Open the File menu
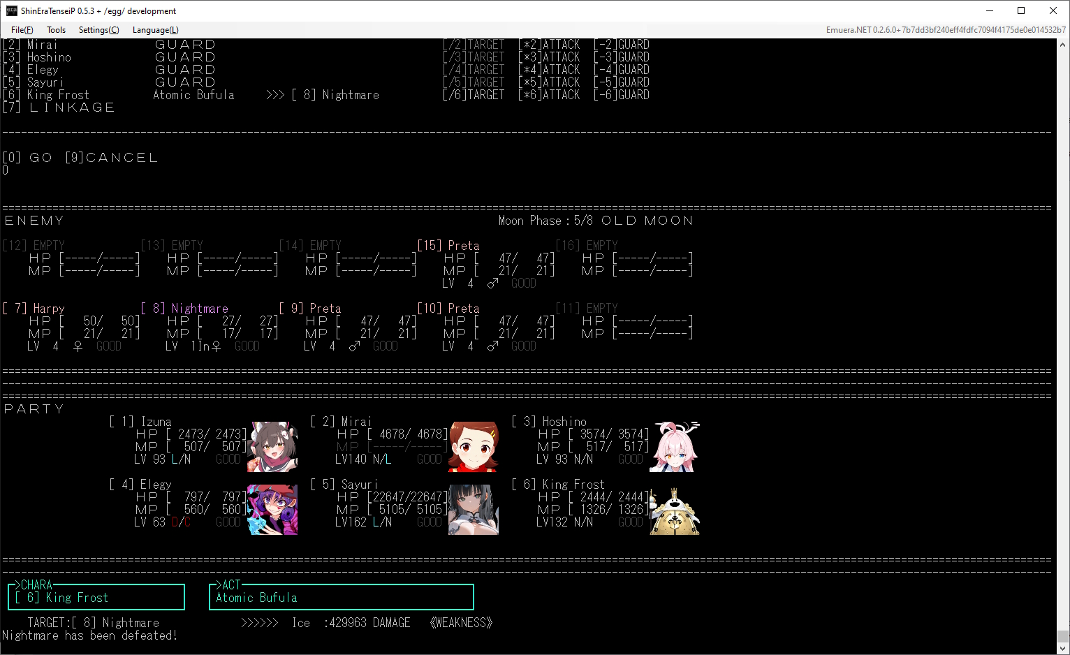Image resolution: width=1070 pixels, height=655 pixels. point(22,30)
